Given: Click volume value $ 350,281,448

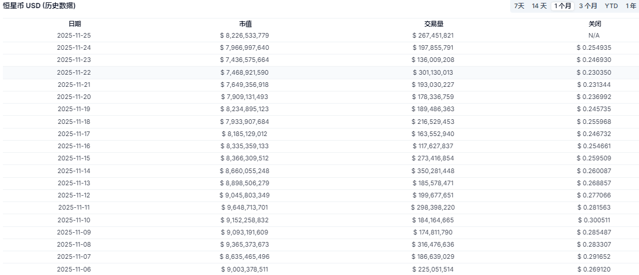Looking at the screenshot, I should click(x=434, y=171).
